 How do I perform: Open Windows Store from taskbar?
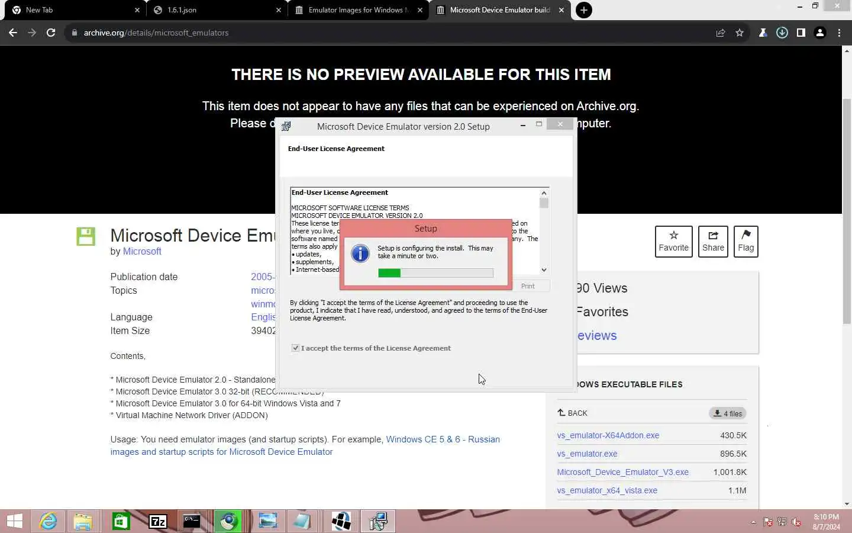(x=121, y=521)
